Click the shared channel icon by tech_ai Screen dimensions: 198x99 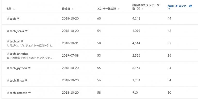coord(22,41)
